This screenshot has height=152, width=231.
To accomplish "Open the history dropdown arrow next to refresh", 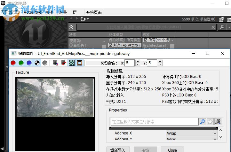I will (88, 19).
